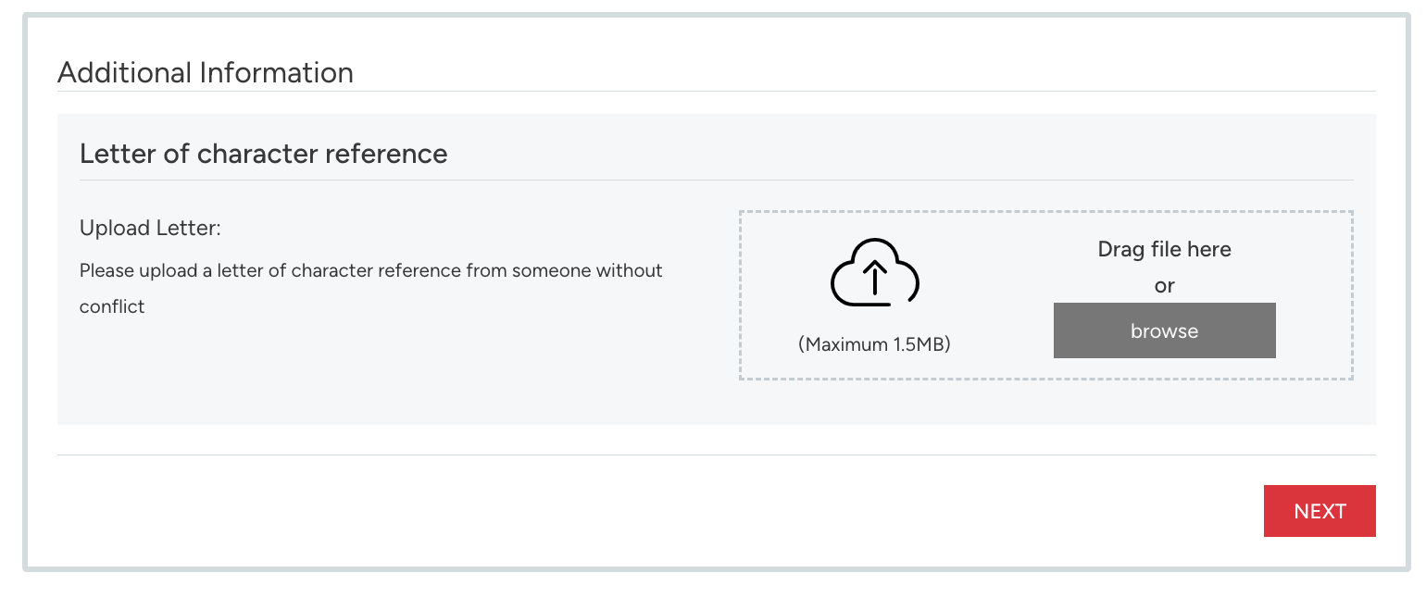Click the cloud upload icon

[875, 271]
